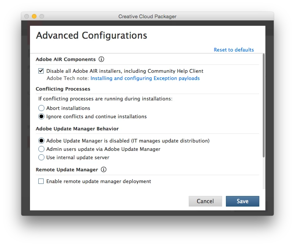Select Adobe Update Manager is disabled option
Image resolution: width=295 pixels, height=246 pixels.
(41, 141)
